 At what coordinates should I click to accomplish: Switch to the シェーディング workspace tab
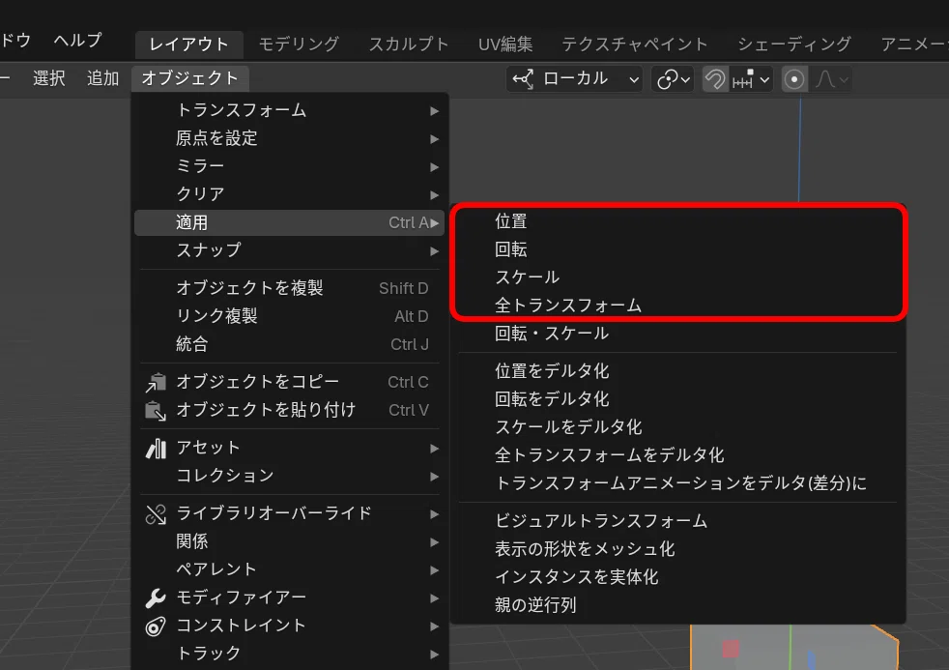(x=794, y=44)
